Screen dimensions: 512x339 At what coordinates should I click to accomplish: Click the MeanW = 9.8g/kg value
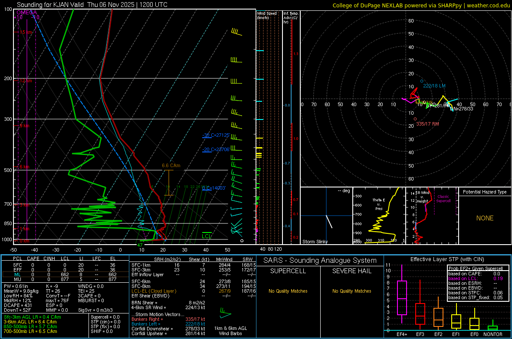pyautogui.click(x=21, y=291)
